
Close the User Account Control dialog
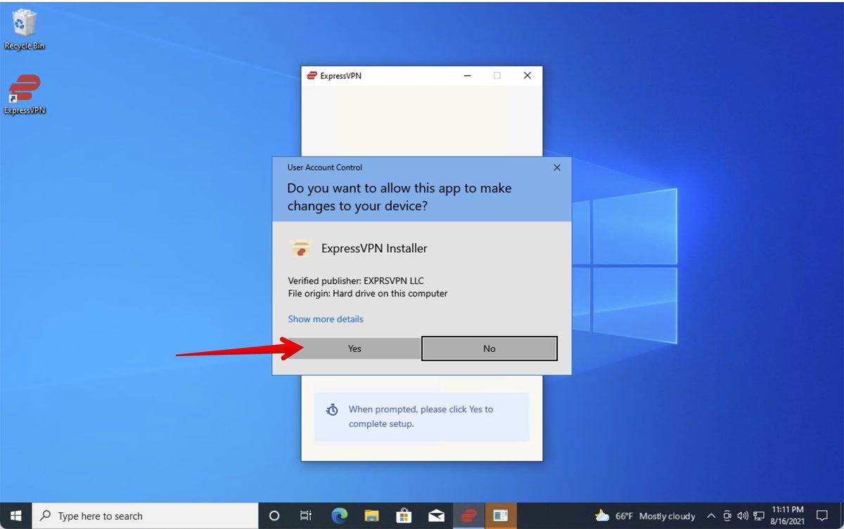[557, 167]
